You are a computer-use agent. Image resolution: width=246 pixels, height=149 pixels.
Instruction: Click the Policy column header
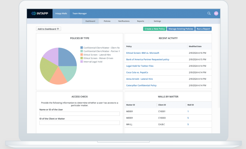[x=129, y=47]
